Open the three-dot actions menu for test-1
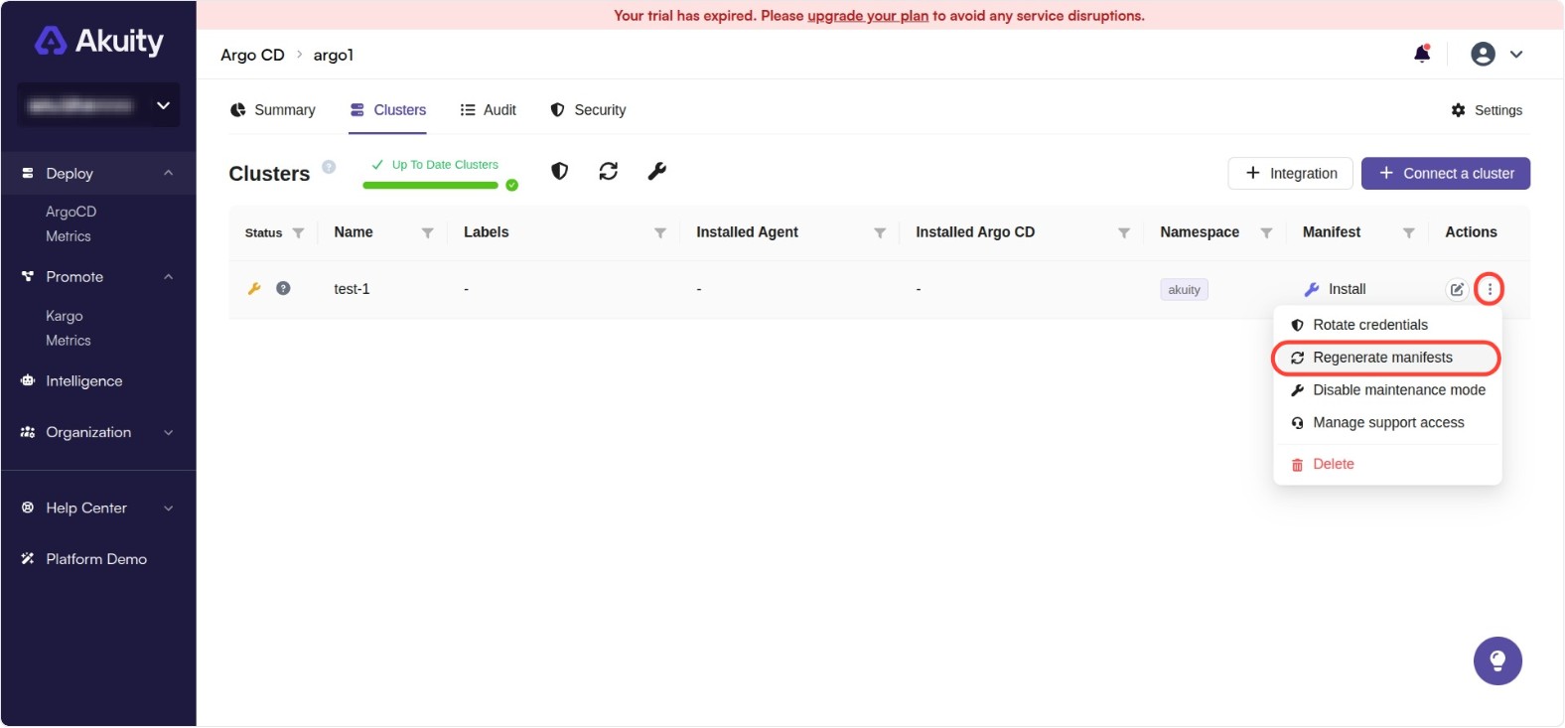This screenshot has height=728, width=1565. click(1489, 289)
